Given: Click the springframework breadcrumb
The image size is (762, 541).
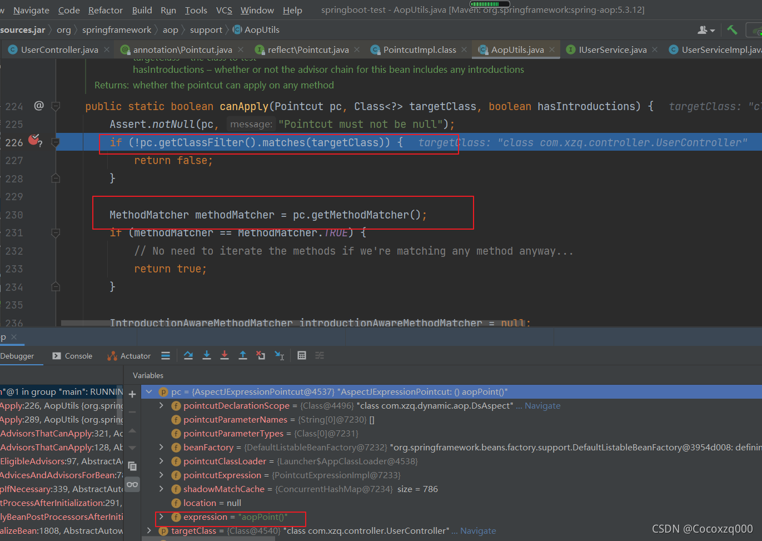Looking at the screenshot, I should tap(117, 30).
